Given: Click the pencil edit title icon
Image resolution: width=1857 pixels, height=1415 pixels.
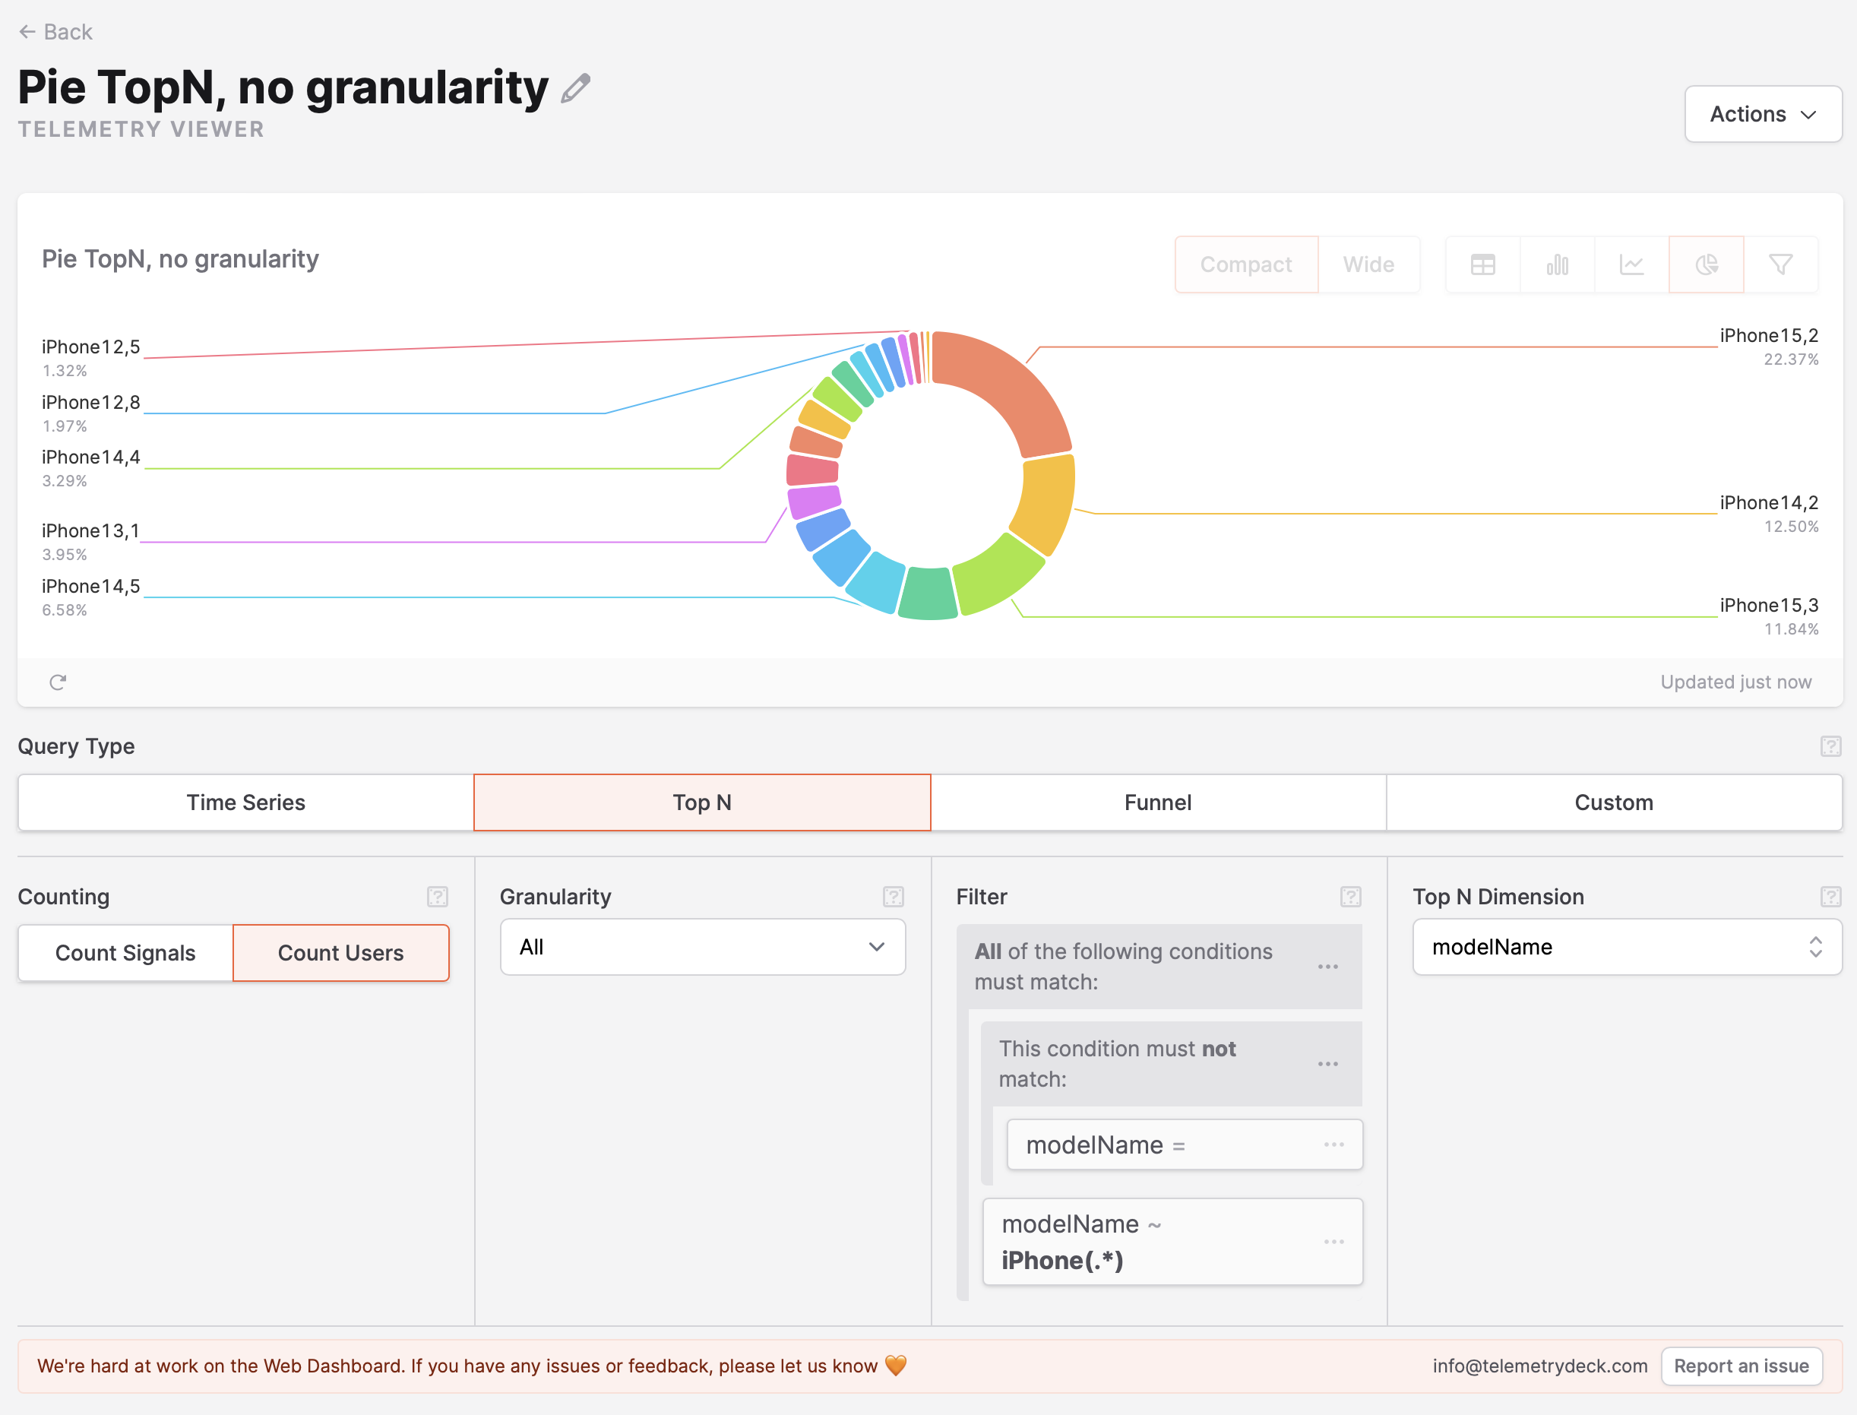Looking at the screenshot, I should coord(576,88).
